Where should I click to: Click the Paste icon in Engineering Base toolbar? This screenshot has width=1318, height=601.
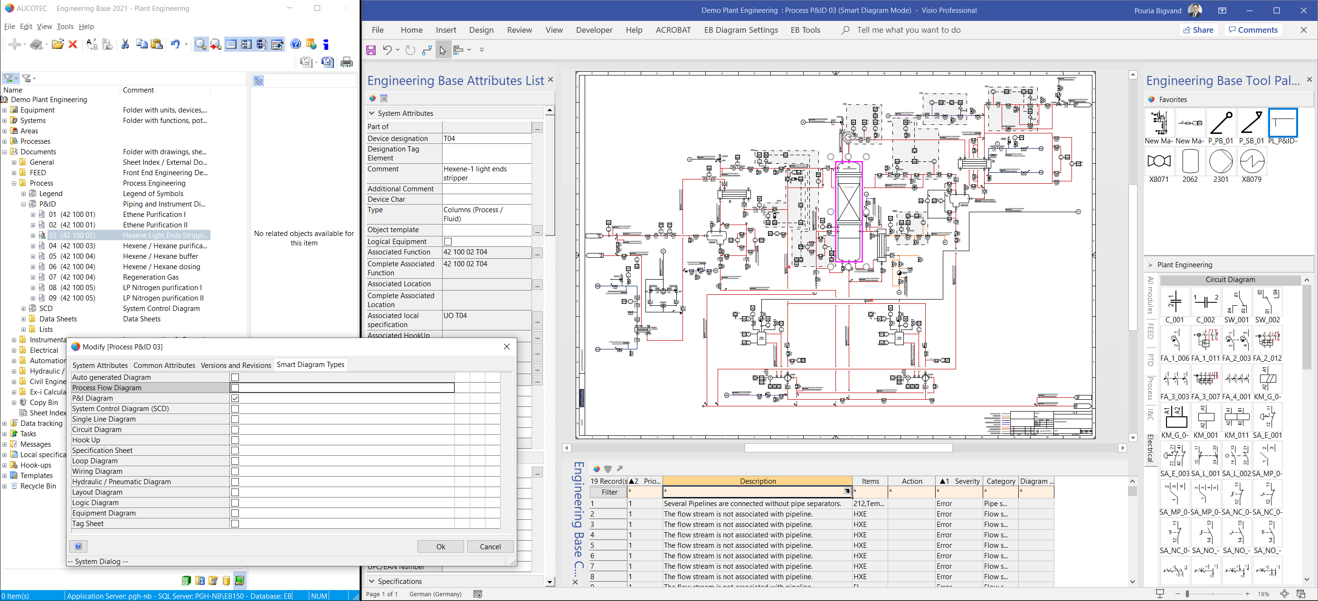tap(157, 44)
